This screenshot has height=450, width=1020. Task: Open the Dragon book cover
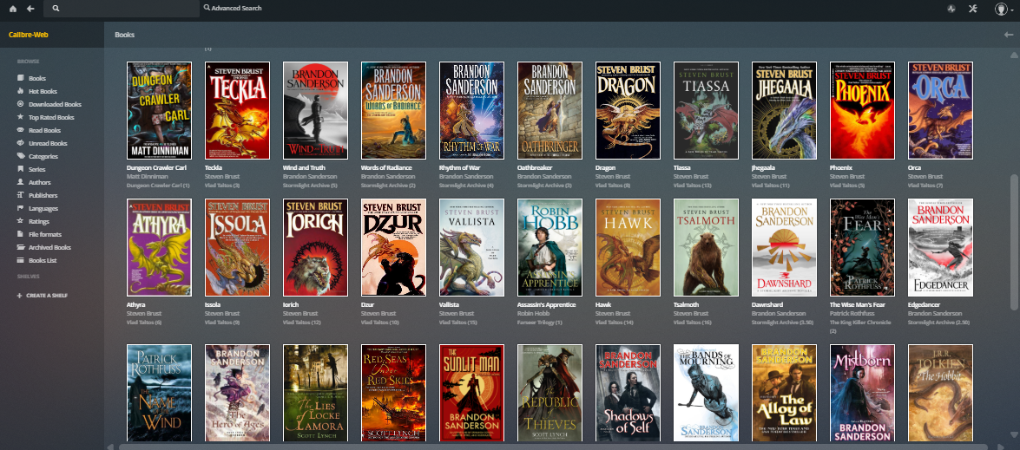(x=628, y=110)
